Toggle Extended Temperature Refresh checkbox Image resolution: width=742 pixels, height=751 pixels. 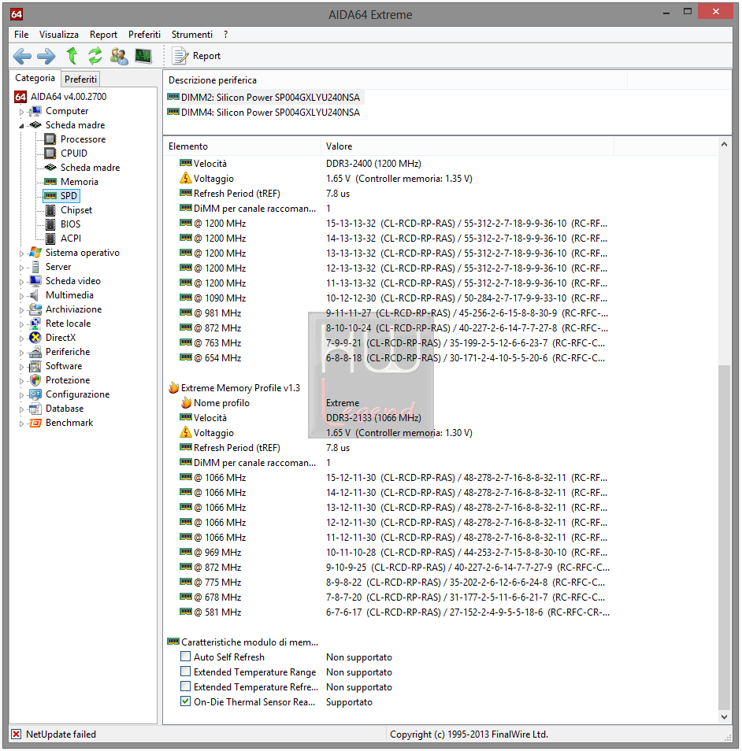[x=185, y=686]
